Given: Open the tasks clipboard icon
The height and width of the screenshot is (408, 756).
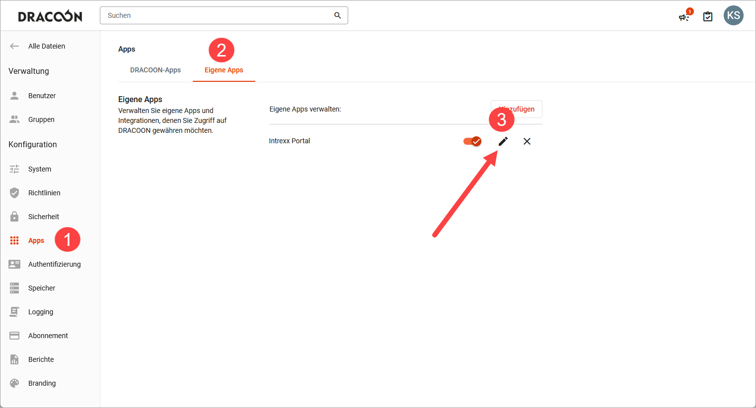Looking at the screenshot, I should tap(708, 17).
